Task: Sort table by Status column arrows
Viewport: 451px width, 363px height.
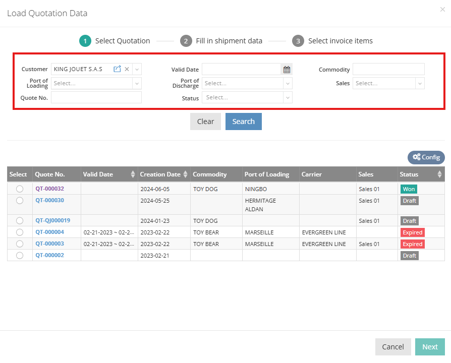Action: click(x=439, y=174)
